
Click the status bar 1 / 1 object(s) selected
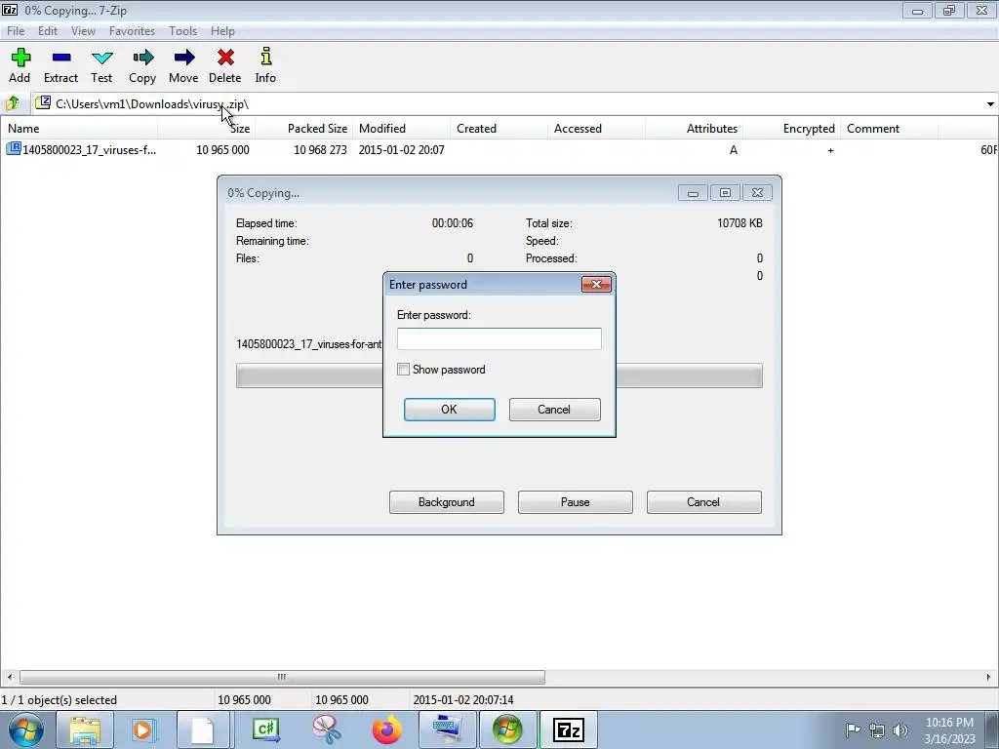tap(60, 699)
